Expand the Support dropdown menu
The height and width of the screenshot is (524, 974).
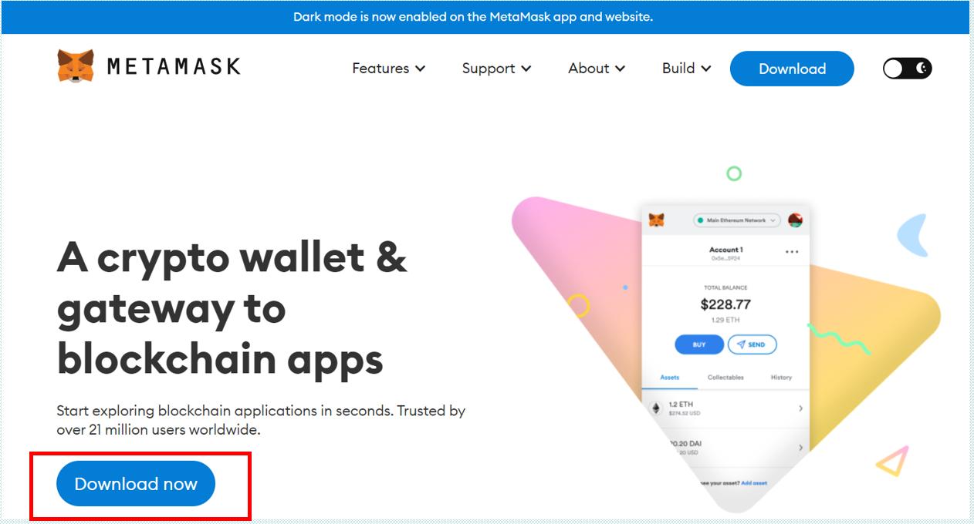[497, 69]
